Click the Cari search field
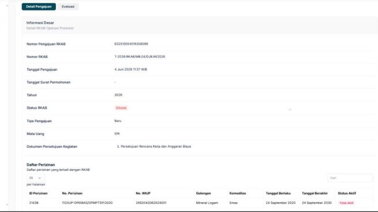The image size is (378, 212). coord(350,178)
